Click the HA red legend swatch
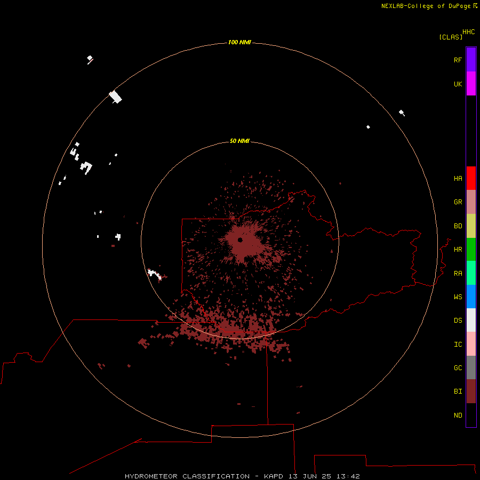Viewport: 480px width, 480px height. (471, 178)
